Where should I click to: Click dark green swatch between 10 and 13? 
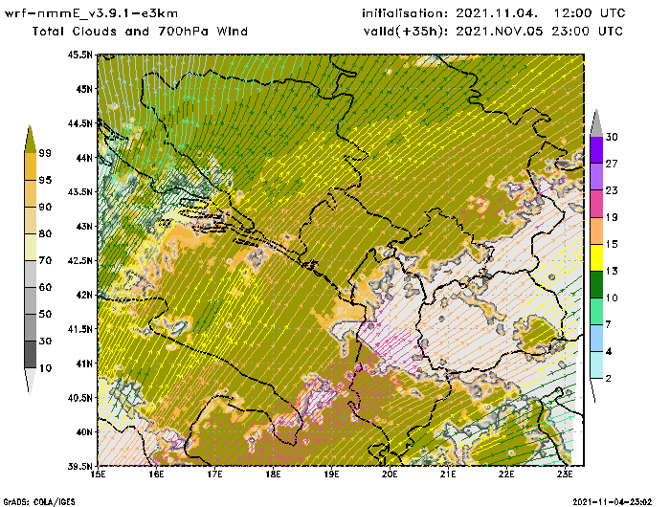[x=596, y=284]
